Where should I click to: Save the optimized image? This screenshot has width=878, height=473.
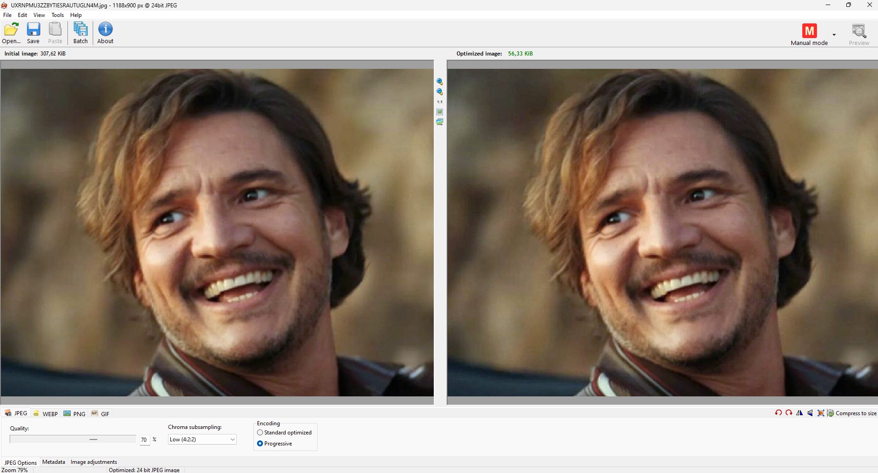pyautogui.click(x=33, y=33)
